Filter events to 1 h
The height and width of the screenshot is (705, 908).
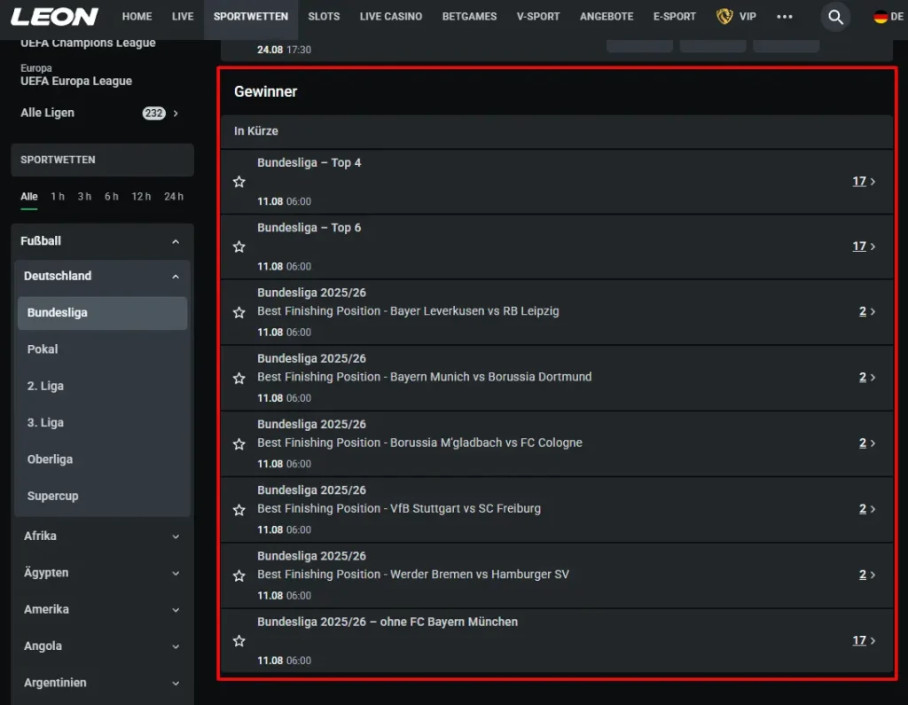[58, 197]
